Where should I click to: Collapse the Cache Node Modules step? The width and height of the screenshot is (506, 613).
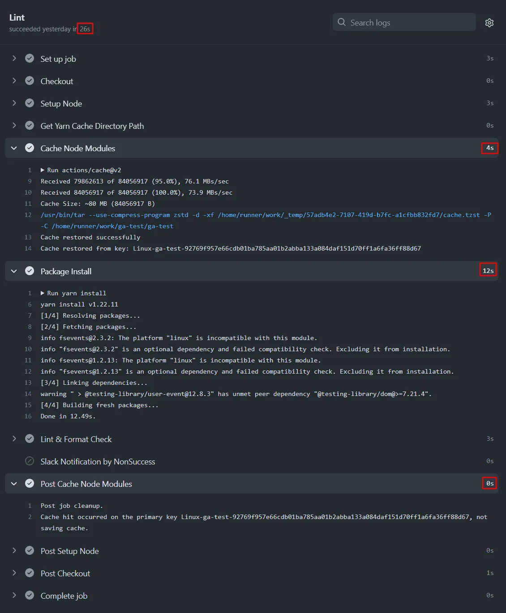click(x=14, y=148)
